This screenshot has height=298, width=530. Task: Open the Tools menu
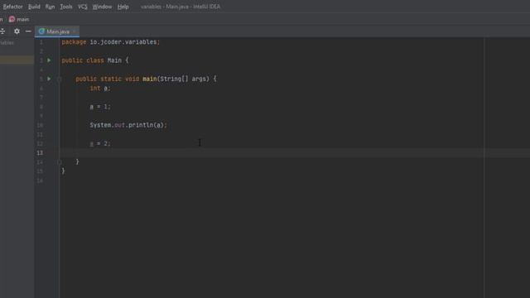click(x=66, y=7)
